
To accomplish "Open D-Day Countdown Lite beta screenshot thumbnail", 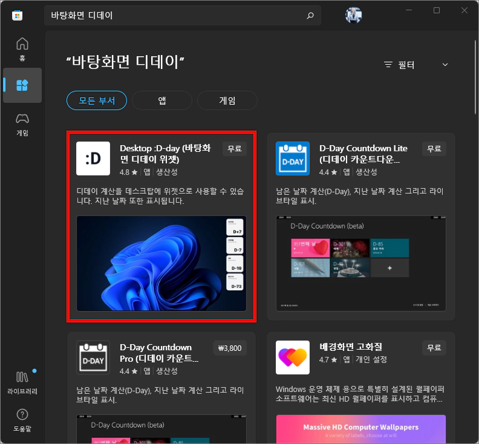I will [361, 263].
